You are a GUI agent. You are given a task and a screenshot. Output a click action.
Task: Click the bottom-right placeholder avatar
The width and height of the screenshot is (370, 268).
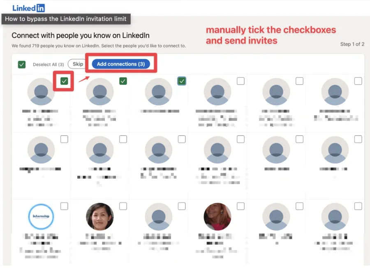click(x=335, y=217)
